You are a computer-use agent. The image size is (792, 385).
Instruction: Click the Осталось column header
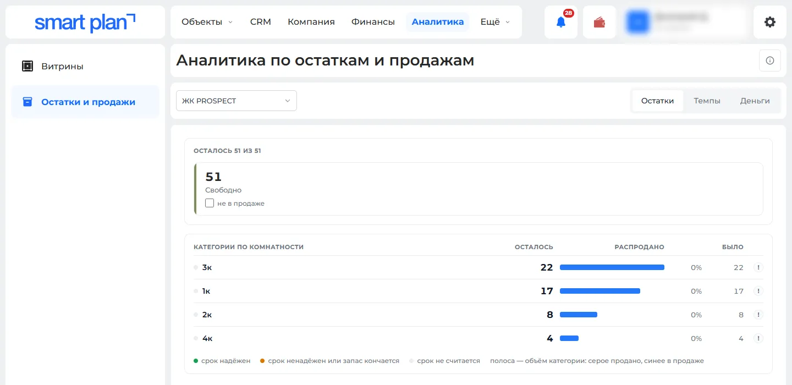click(x=534, y=247)
